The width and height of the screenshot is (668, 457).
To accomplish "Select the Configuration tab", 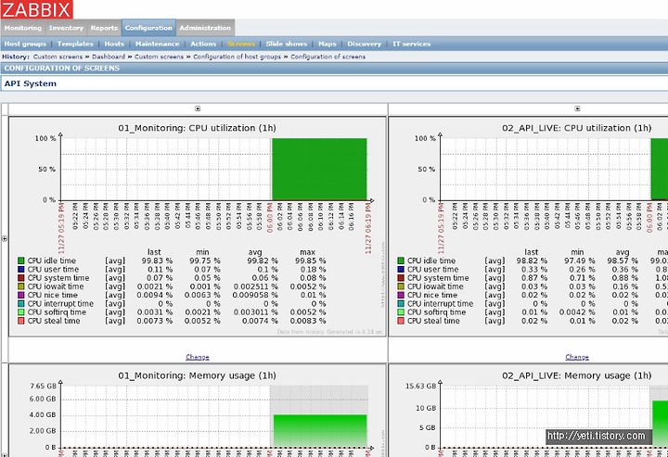I will [148, 28].
